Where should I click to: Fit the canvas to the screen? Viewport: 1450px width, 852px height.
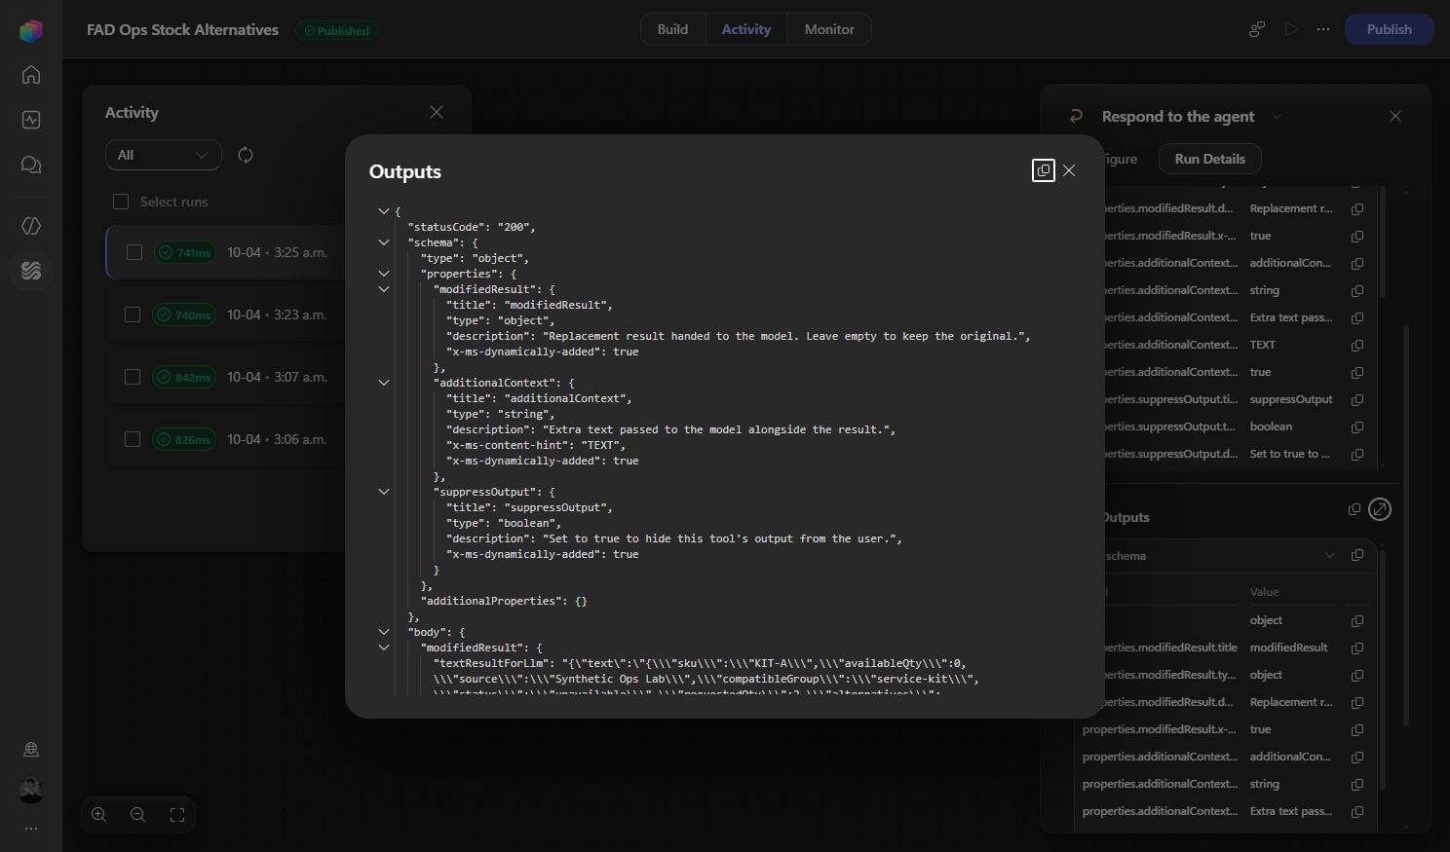(x=177, y=815)
